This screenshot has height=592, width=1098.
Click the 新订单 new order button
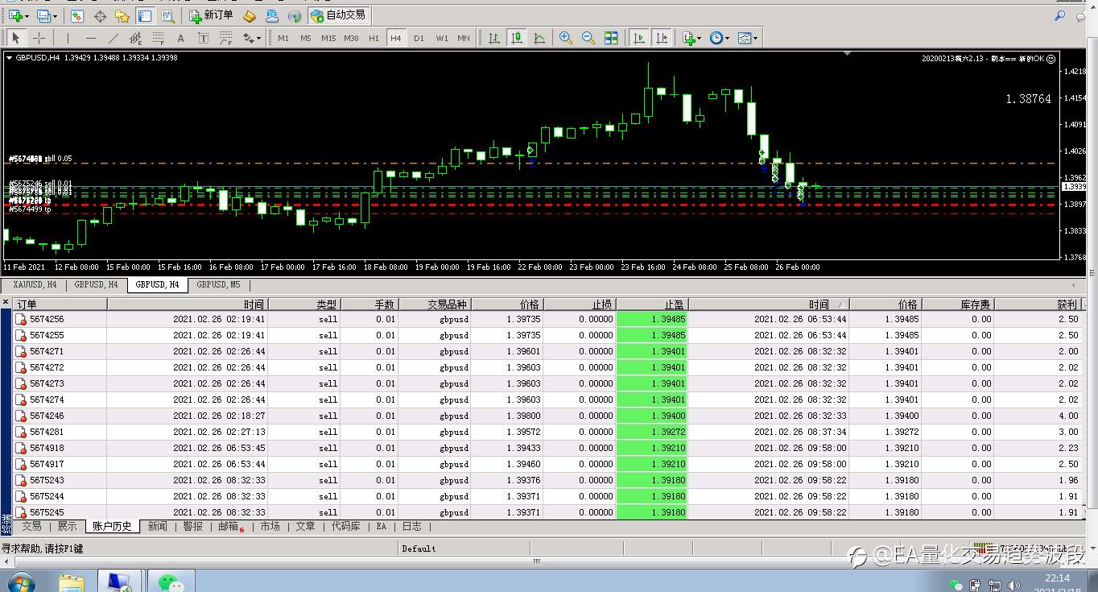coord(212,15)
